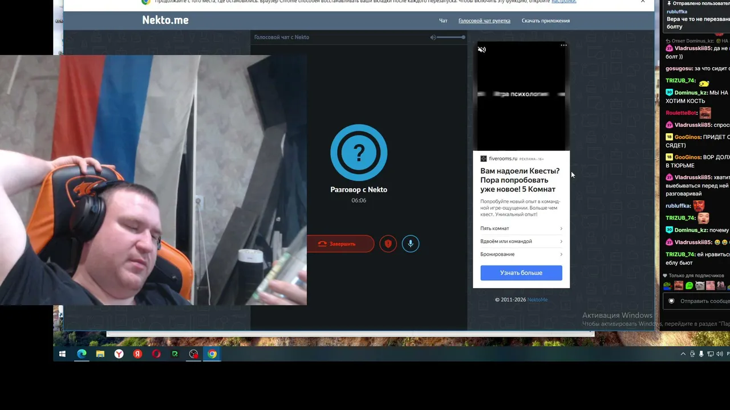This screenshot has width=730, height=410.
Task: Click the Узнать больше button
Action: point(521,273)
